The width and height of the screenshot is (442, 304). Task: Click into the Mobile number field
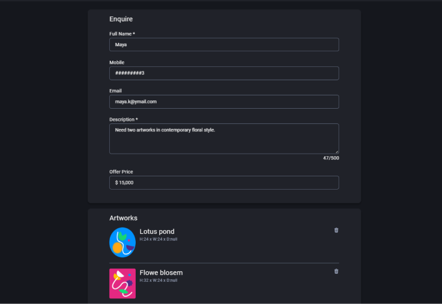tap(224, 73)
